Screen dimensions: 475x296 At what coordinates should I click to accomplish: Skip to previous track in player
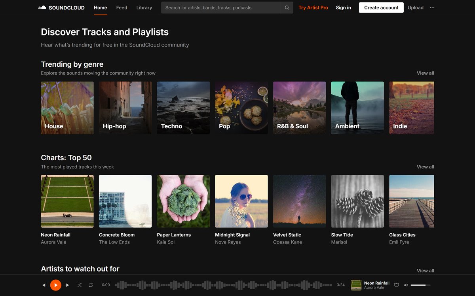[x=44, y=285]
